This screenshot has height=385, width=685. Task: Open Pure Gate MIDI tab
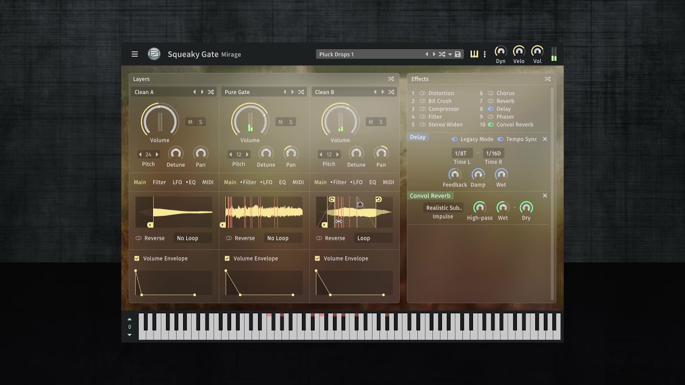298,182
